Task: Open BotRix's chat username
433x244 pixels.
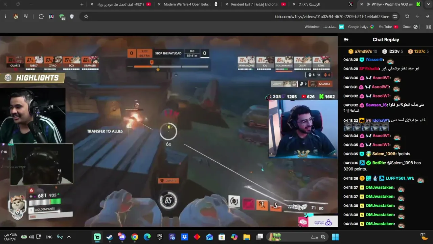Action: 379,163
